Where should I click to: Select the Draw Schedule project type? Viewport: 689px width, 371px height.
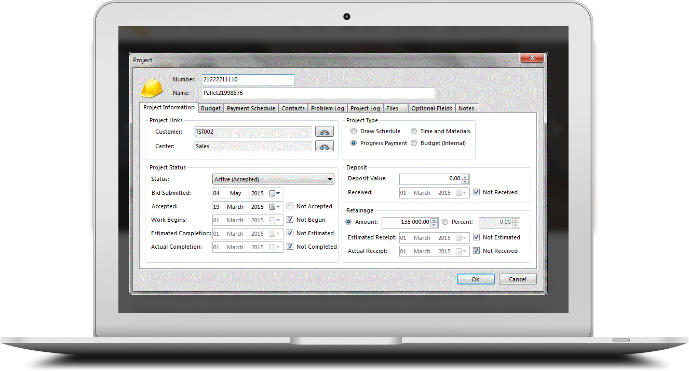pos(354,132)
